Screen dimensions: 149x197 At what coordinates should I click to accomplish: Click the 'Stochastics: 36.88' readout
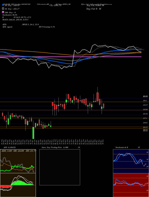tap(10, 15)
